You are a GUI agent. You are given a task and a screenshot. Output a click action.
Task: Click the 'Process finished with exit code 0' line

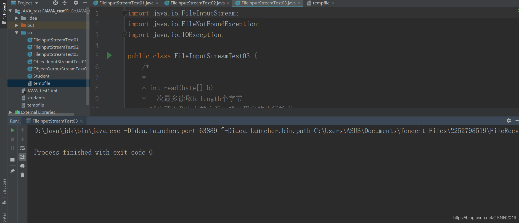click(93, 152)
